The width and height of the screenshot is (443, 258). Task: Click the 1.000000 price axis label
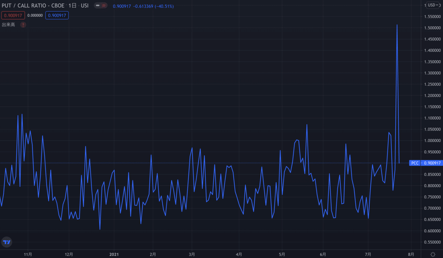click(433, 141)
